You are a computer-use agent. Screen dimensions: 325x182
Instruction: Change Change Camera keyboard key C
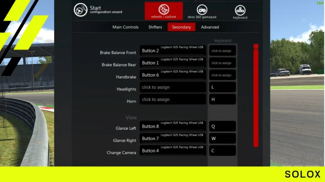pos(222,151)
